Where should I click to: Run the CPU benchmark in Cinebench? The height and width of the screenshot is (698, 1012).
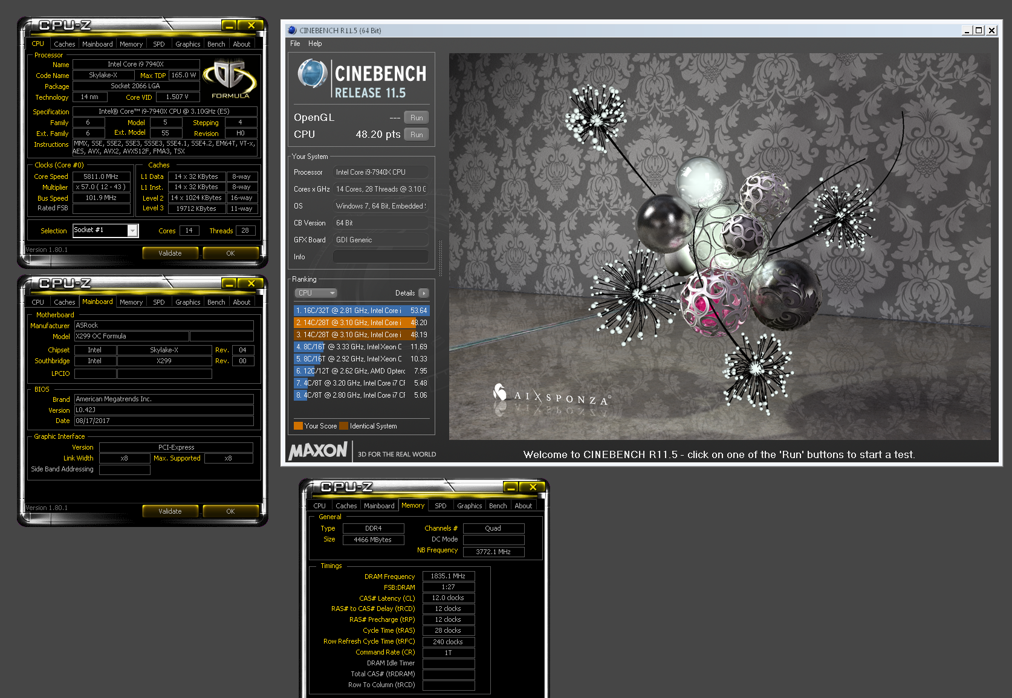click(417, 135)
